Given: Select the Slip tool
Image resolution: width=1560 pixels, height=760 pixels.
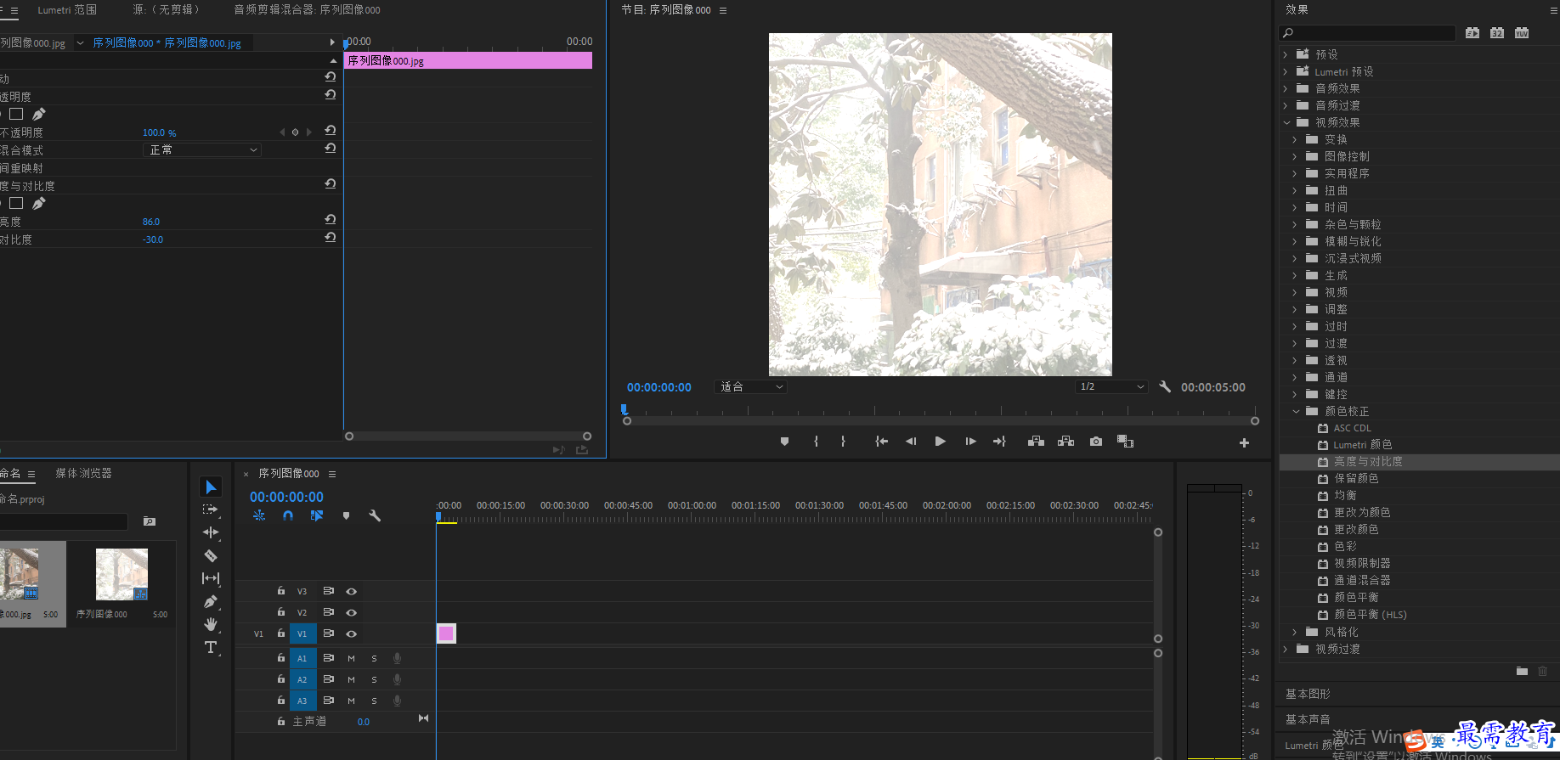Looking at the screenshot, I should pyautogui.click(x=211, y=578).
